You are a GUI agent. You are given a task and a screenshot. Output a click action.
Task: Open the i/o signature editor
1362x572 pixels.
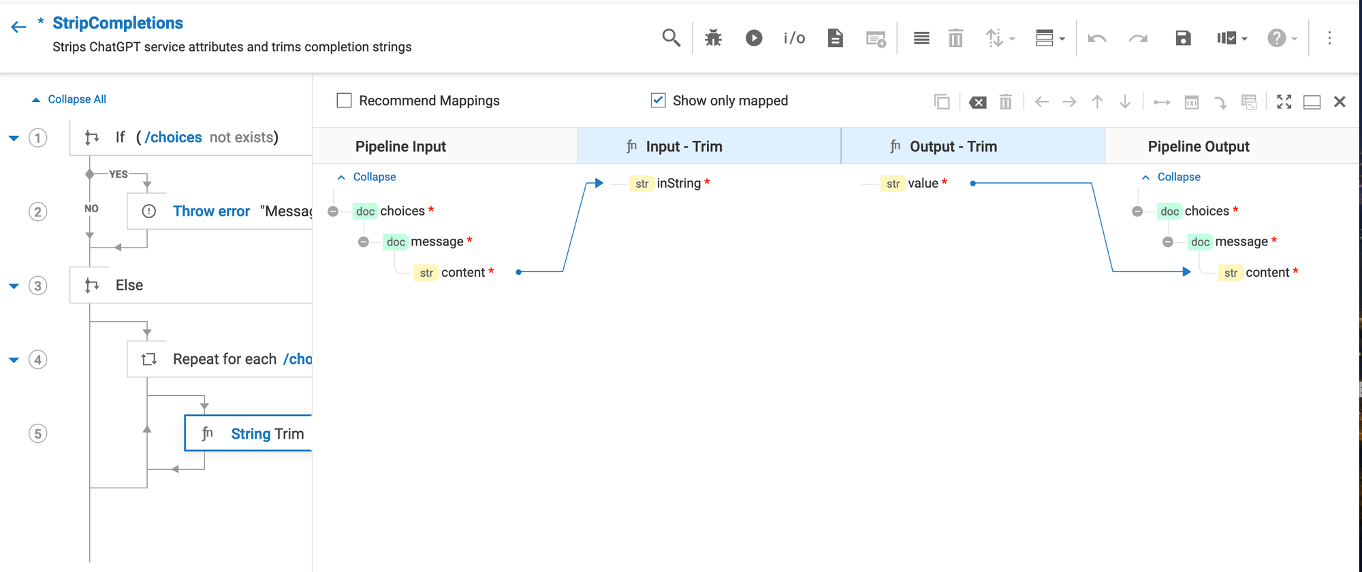click(794, 38)
